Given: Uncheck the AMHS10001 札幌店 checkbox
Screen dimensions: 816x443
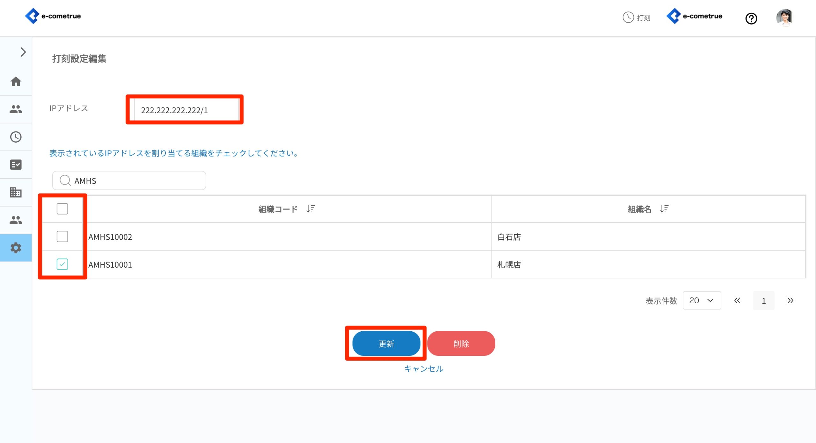Looking at the screenshot, I should pos(62,264).
